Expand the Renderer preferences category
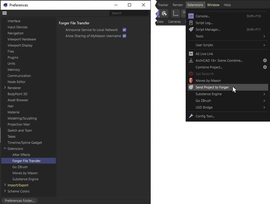The width and height of the screenshot is (270, 204). [5, 88]
